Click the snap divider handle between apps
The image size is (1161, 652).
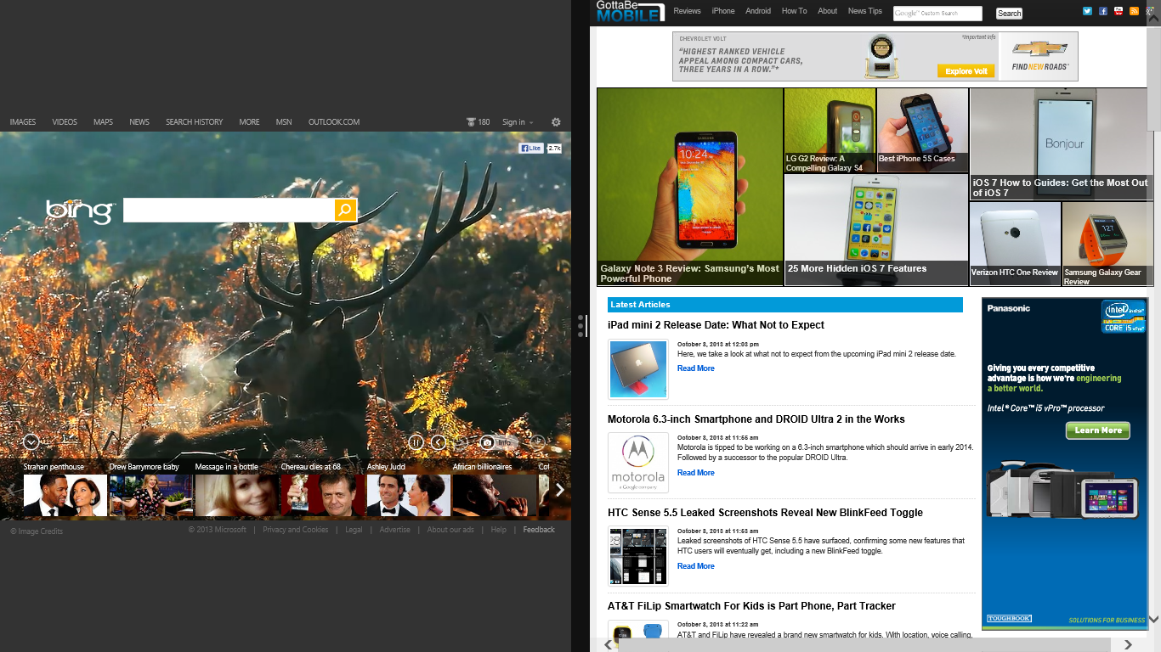581,326
